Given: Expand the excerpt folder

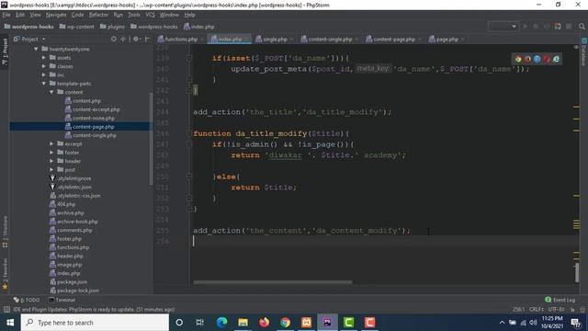Looking at the screenshot, I should [x=51, y=143].
